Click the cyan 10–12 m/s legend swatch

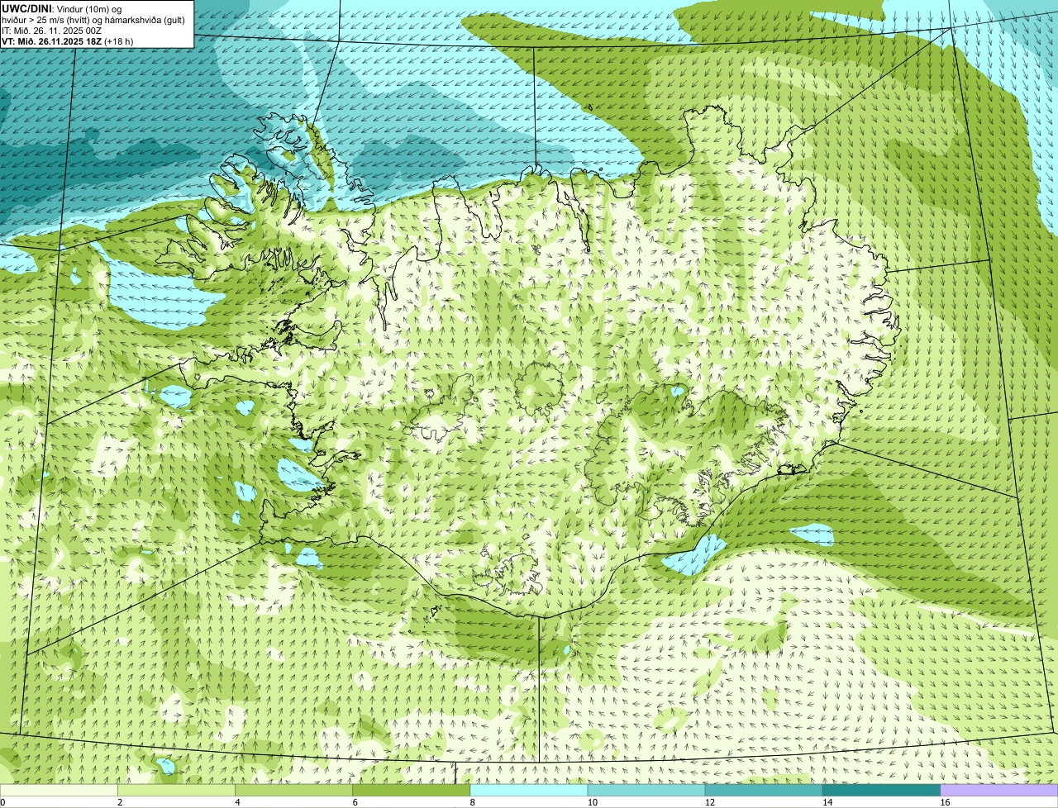pyautogui.click(x=646, y=791)
